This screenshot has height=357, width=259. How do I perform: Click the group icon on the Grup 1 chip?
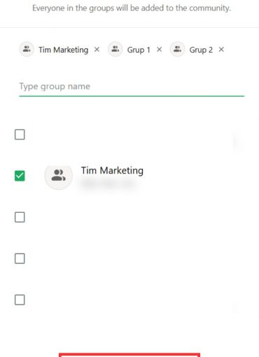coord(115,49)
